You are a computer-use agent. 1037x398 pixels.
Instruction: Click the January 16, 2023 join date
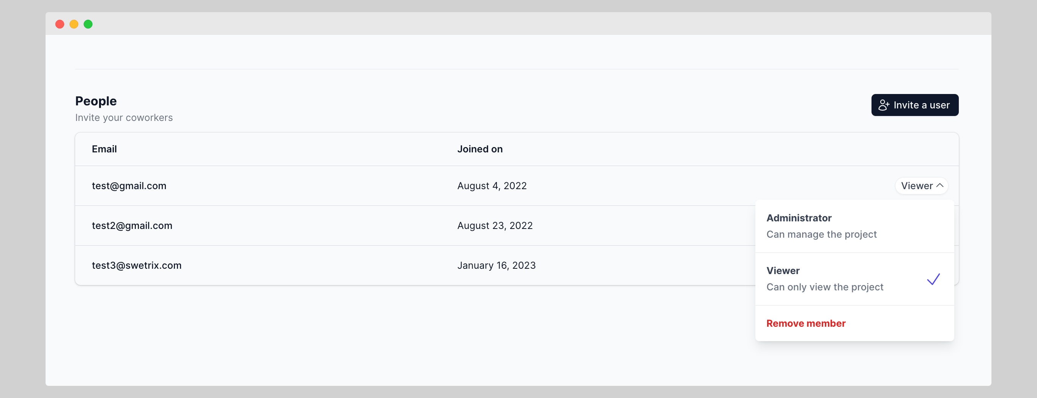(x=496, y=265)
